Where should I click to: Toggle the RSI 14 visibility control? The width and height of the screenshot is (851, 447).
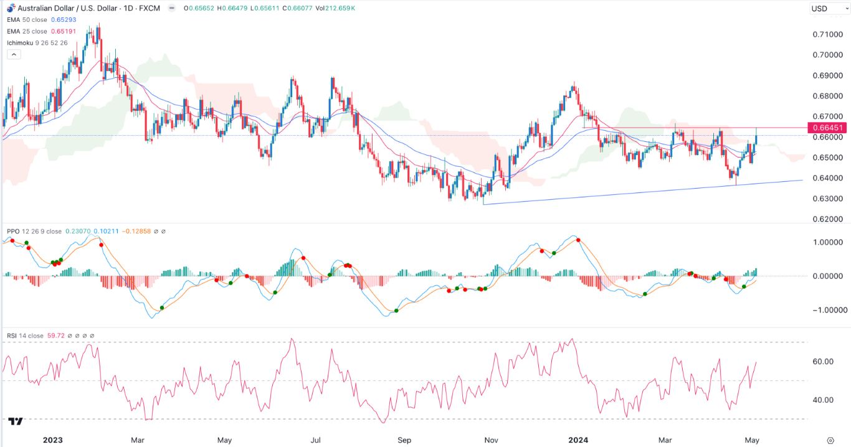(70, 335)
